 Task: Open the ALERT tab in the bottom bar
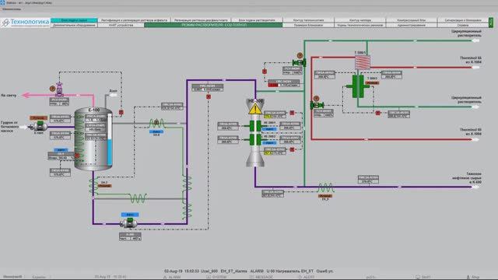pyautogui.click(x=307, y=277)
